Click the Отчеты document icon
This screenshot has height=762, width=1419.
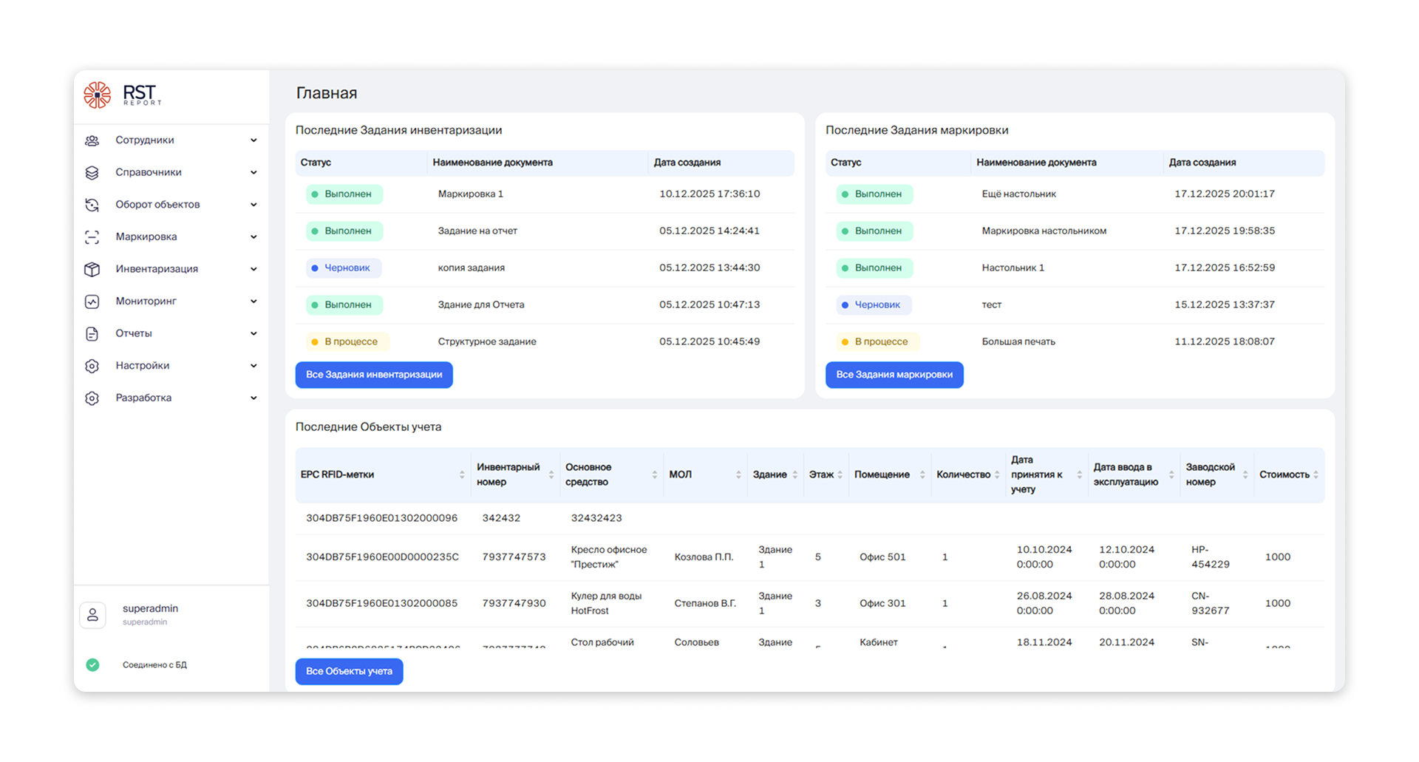pyautogui.click(x=92, y=334)
